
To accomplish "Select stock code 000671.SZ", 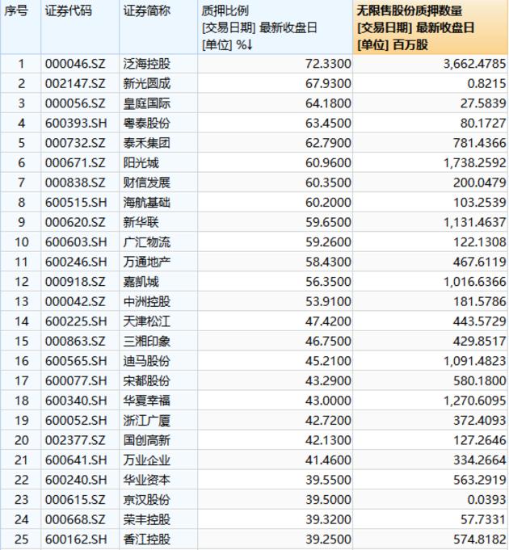I will click(x=75, y=163).
